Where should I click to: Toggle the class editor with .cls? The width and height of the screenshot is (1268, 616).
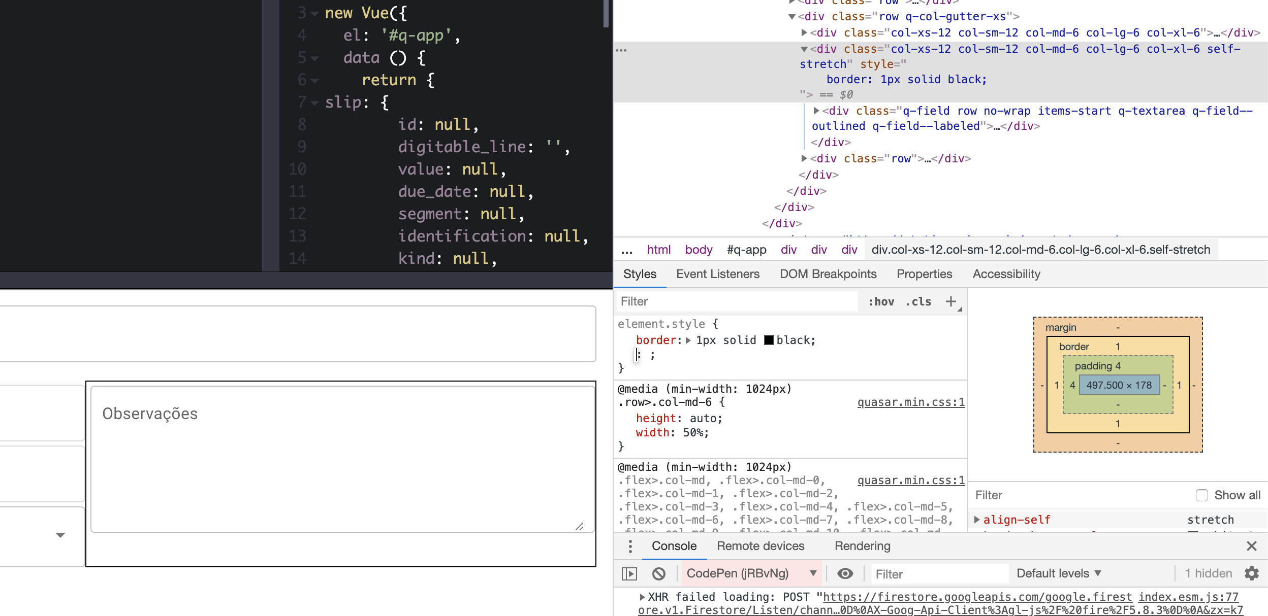click(917, 301)
